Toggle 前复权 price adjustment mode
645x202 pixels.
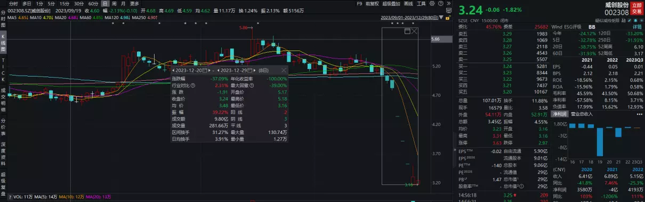pyautogui.click(x=372, y=4)
